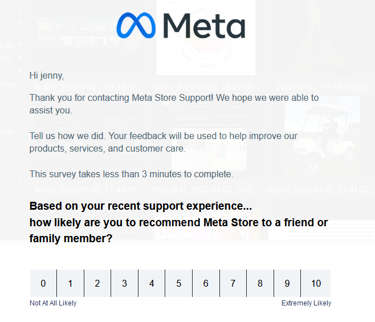Screen dimensions: 375x322
Task: Choose rating 1 on the scale
Action: pos(70,283)
